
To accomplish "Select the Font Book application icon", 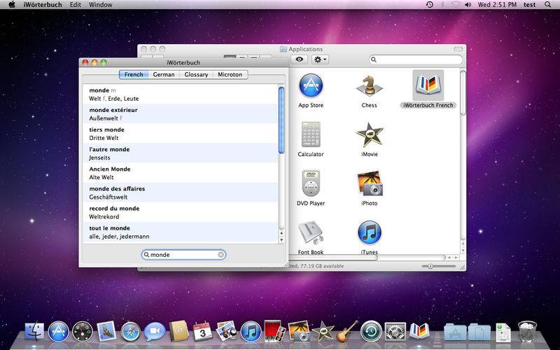I will click(311, 237).
